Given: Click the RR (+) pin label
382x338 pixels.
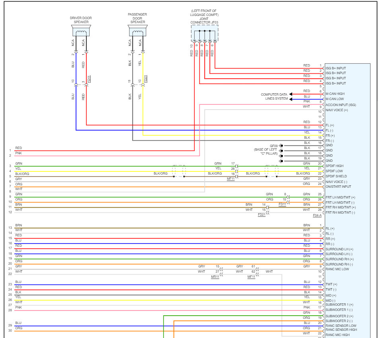Looking at the screenshot, I should [330, 239].
